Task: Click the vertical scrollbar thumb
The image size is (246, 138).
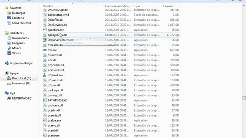Action: [x=244, y=98]
